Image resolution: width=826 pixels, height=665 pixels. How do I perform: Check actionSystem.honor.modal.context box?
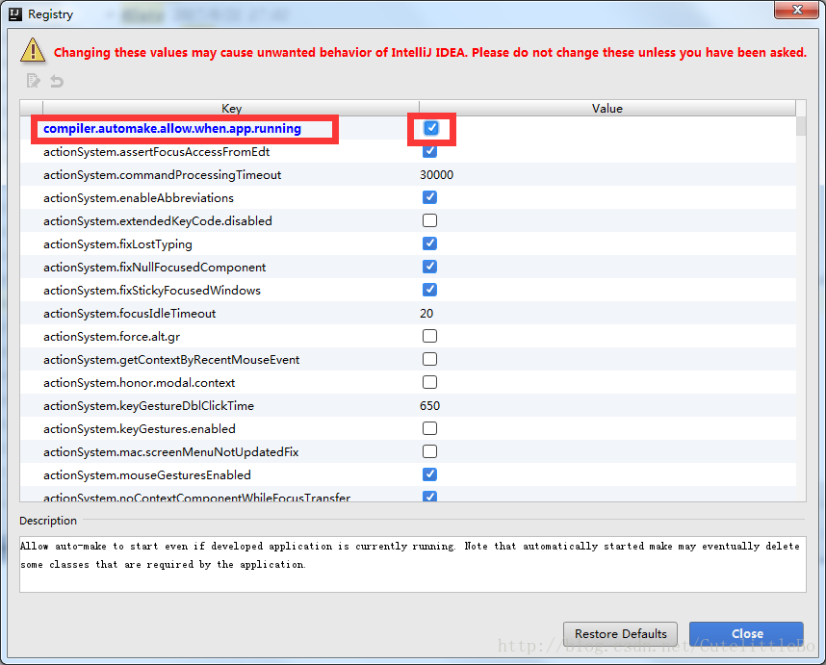430,382
